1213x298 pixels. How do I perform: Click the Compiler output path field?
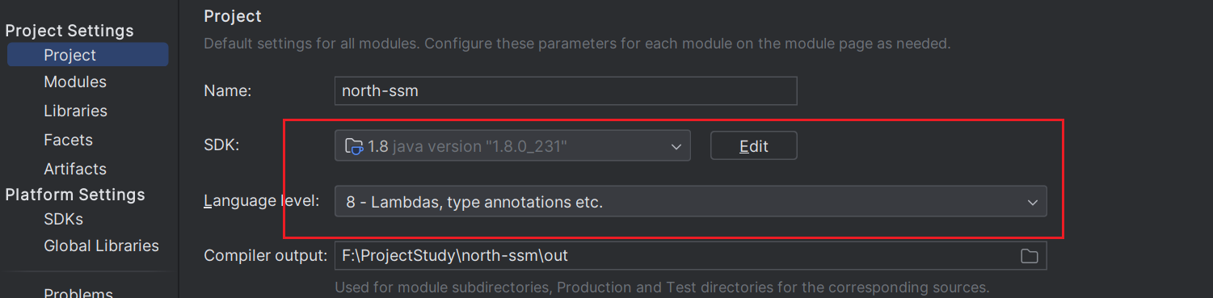point(691,255)
